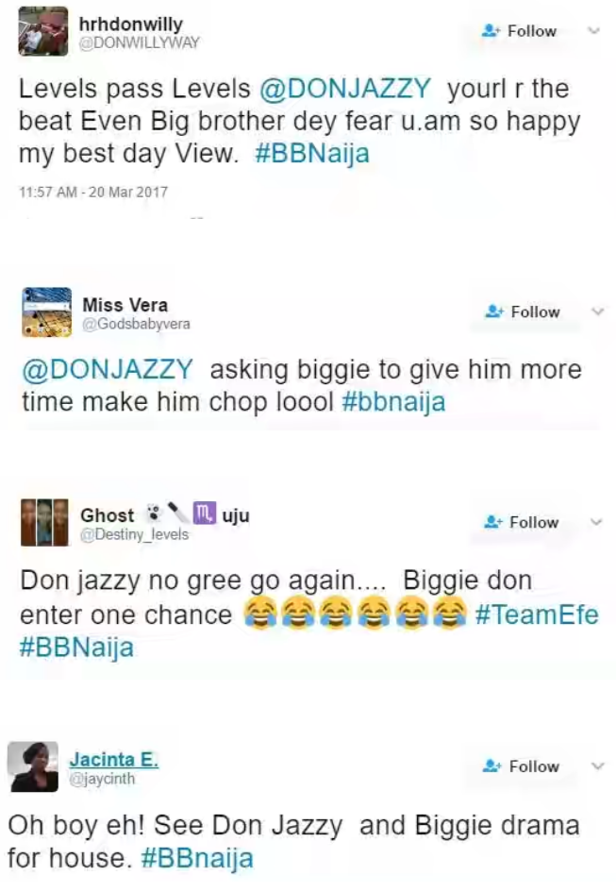Viewport: 616px width, 892px height.
Task: Expand more options on Jacinta E.'s tweet
Action: coord(596,766)
